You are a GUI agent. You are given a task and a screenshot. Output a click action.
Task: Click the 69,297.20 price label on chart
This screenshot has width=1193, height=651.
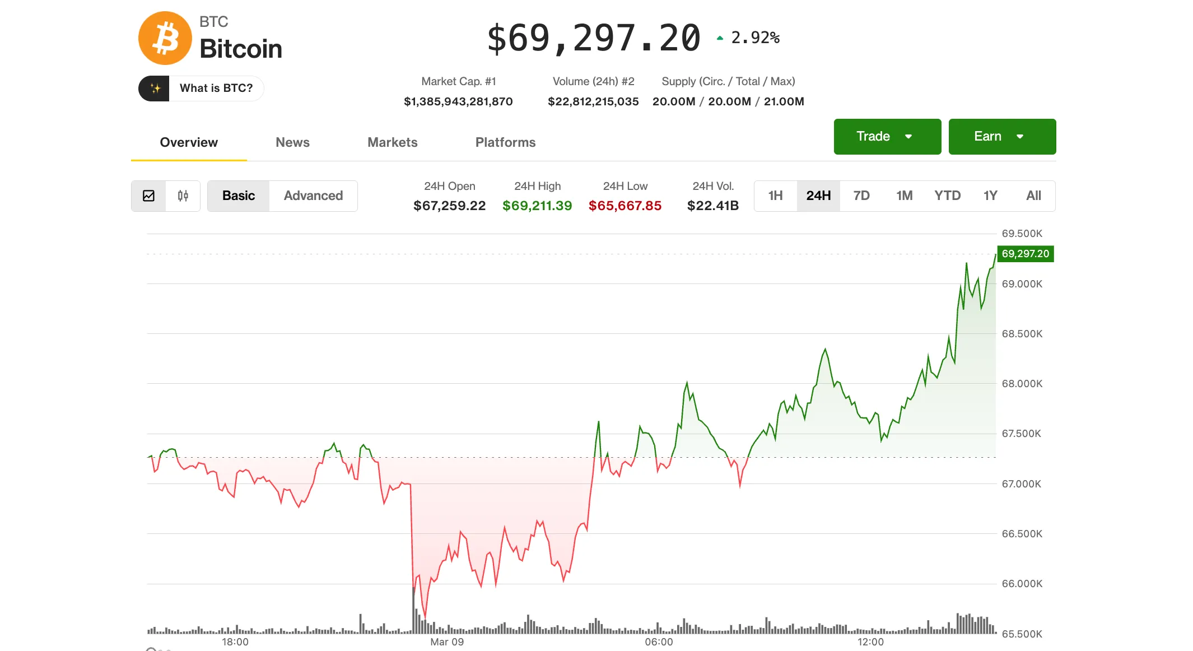click(x=1025, y=254)
